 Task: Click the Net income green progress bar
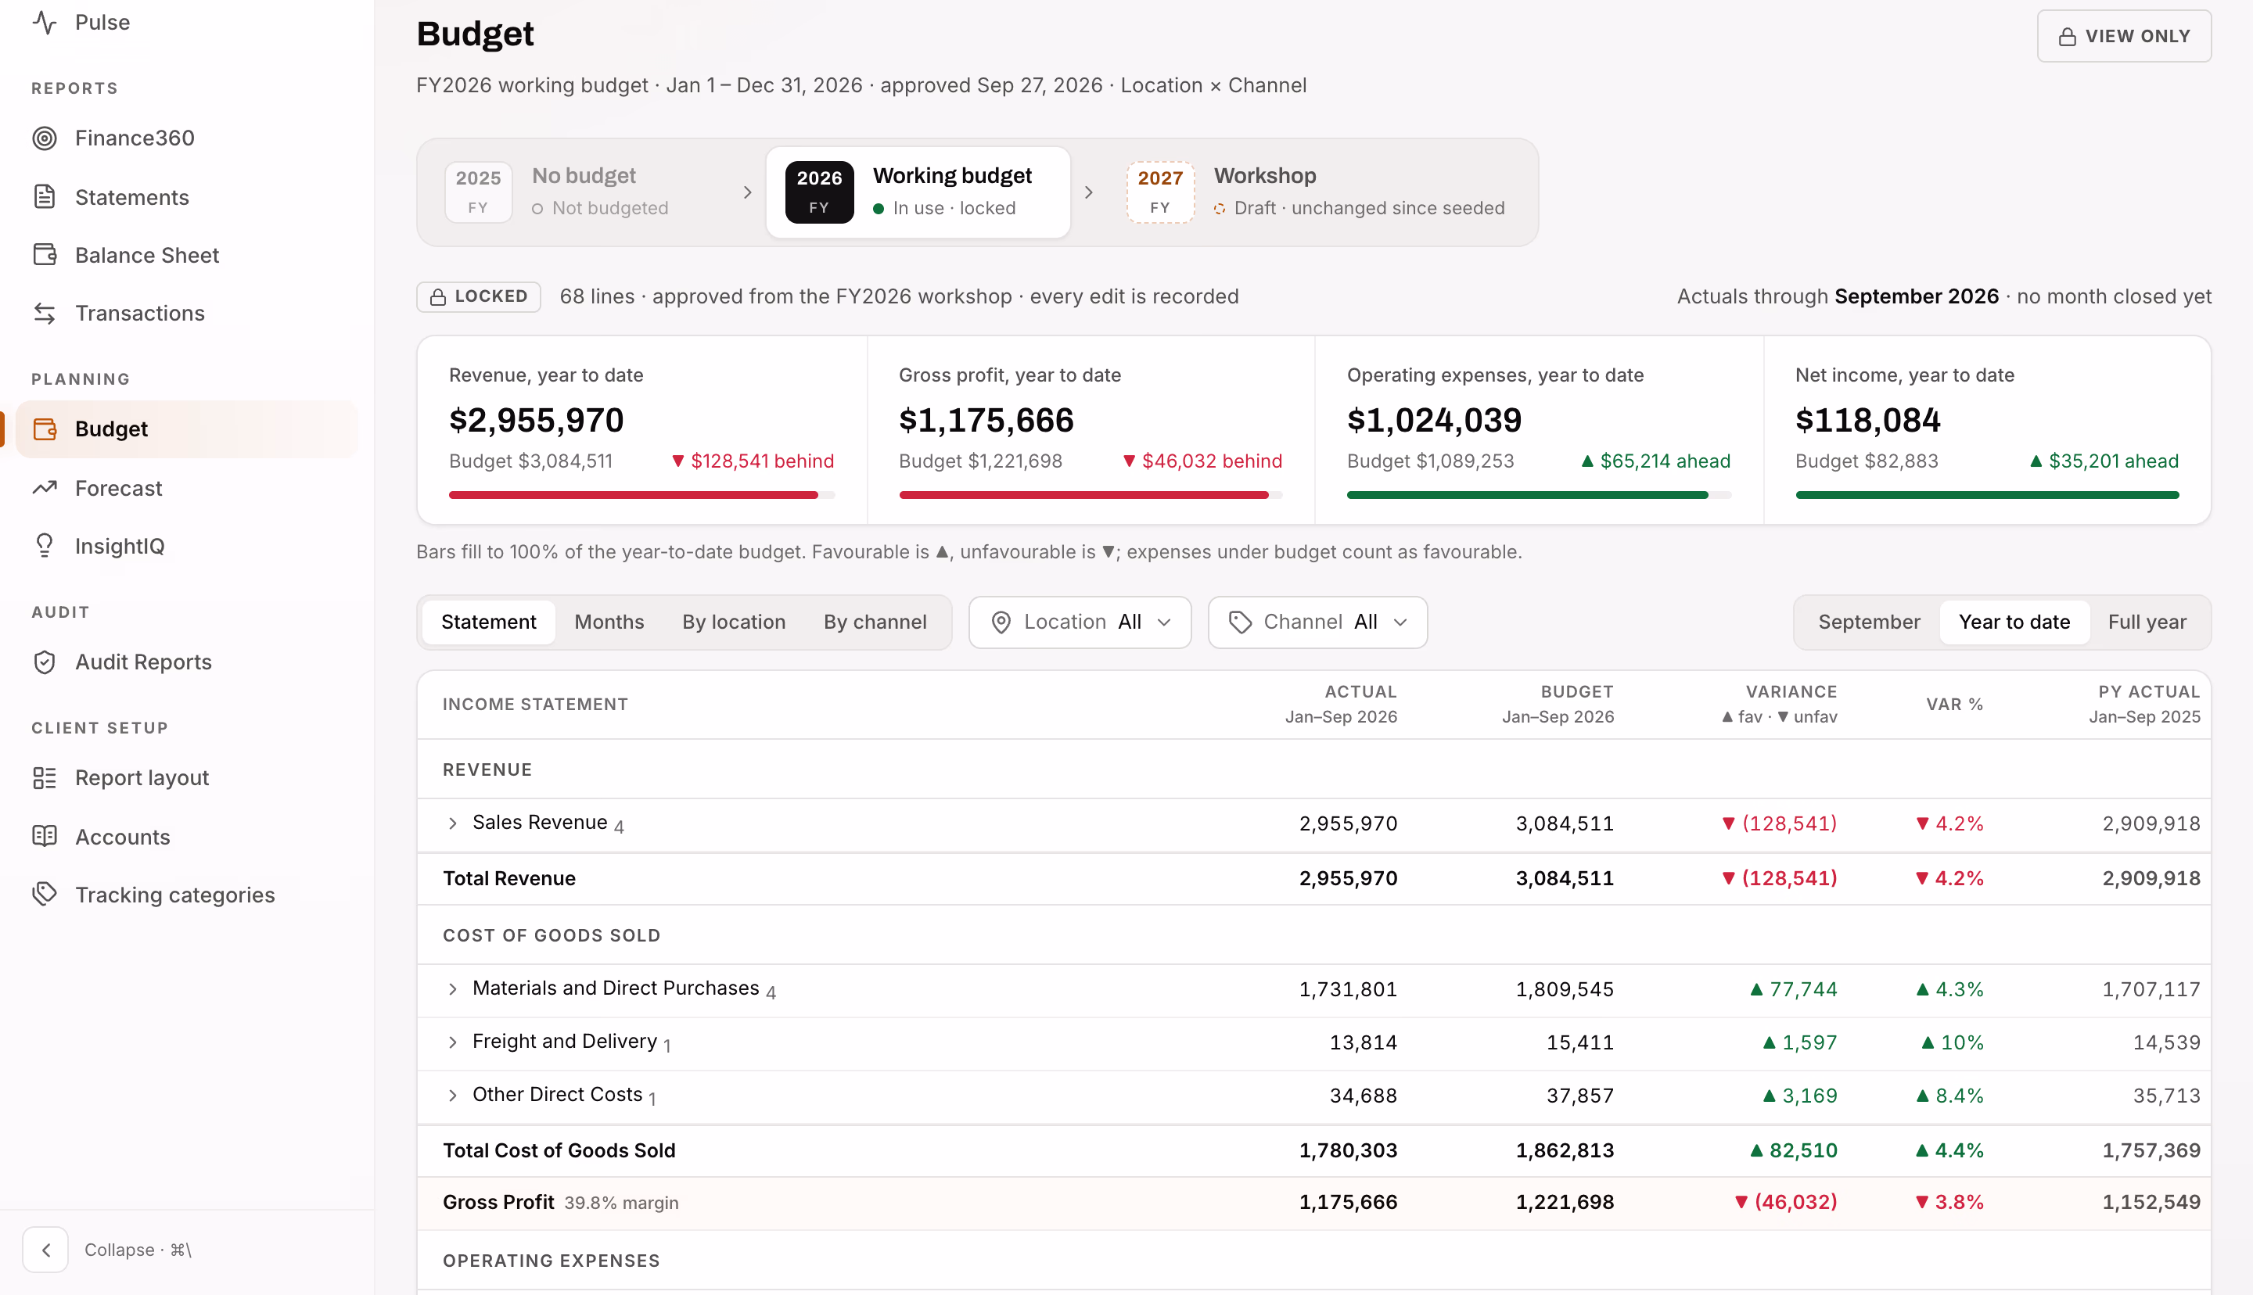coord(1987,496)
